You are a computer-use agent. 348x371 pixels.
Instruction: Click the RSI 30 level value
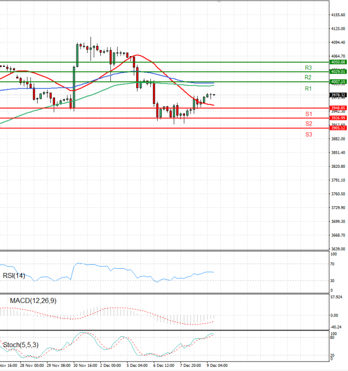332,281
